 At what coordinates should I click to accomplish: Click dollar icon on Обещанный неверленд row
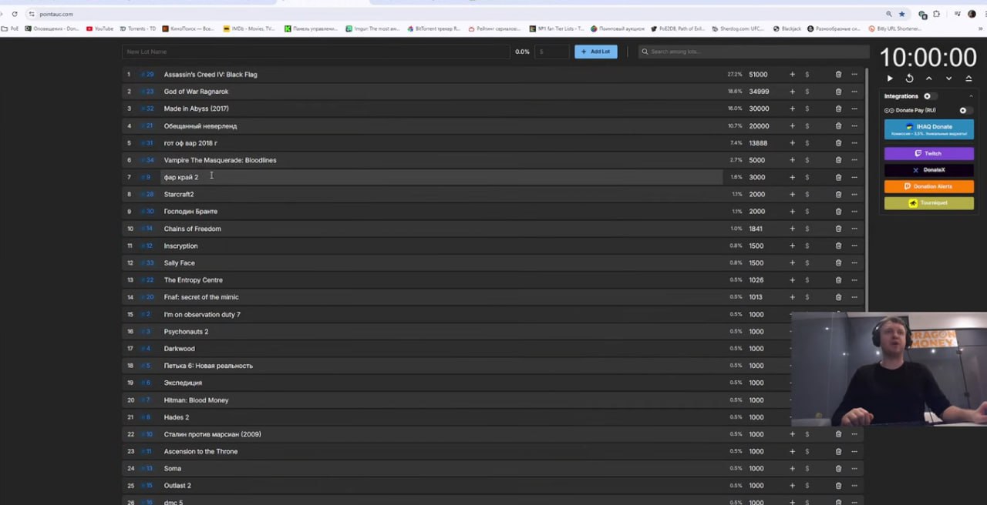(807, 125)
